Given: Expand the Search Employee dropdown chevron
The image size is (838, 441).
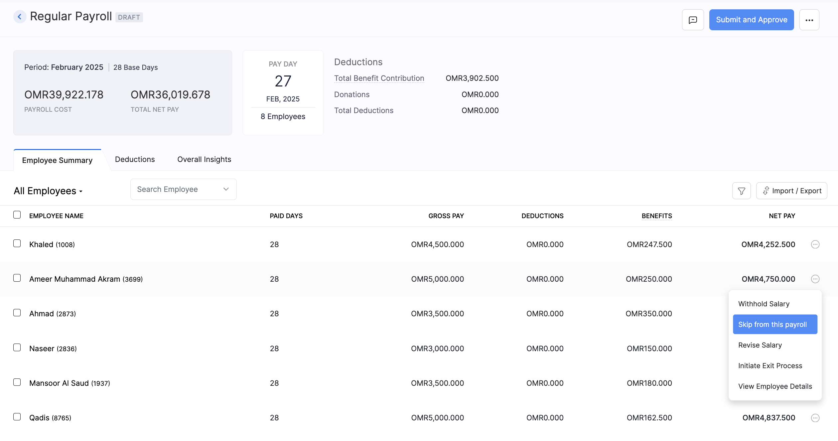Looking at the screenshot, I should tap(226, 189).
